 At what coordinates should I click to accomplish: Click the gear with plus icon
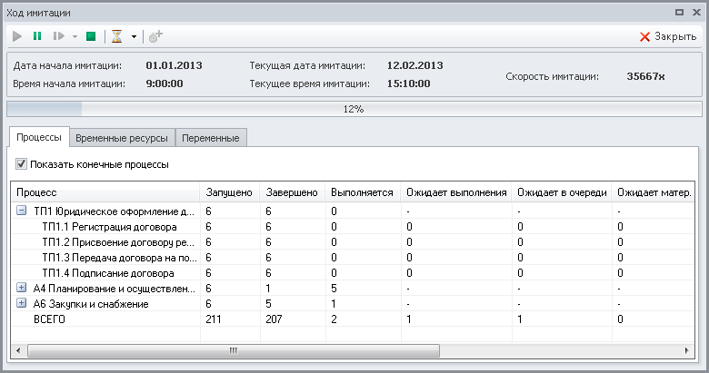[155, 36]
